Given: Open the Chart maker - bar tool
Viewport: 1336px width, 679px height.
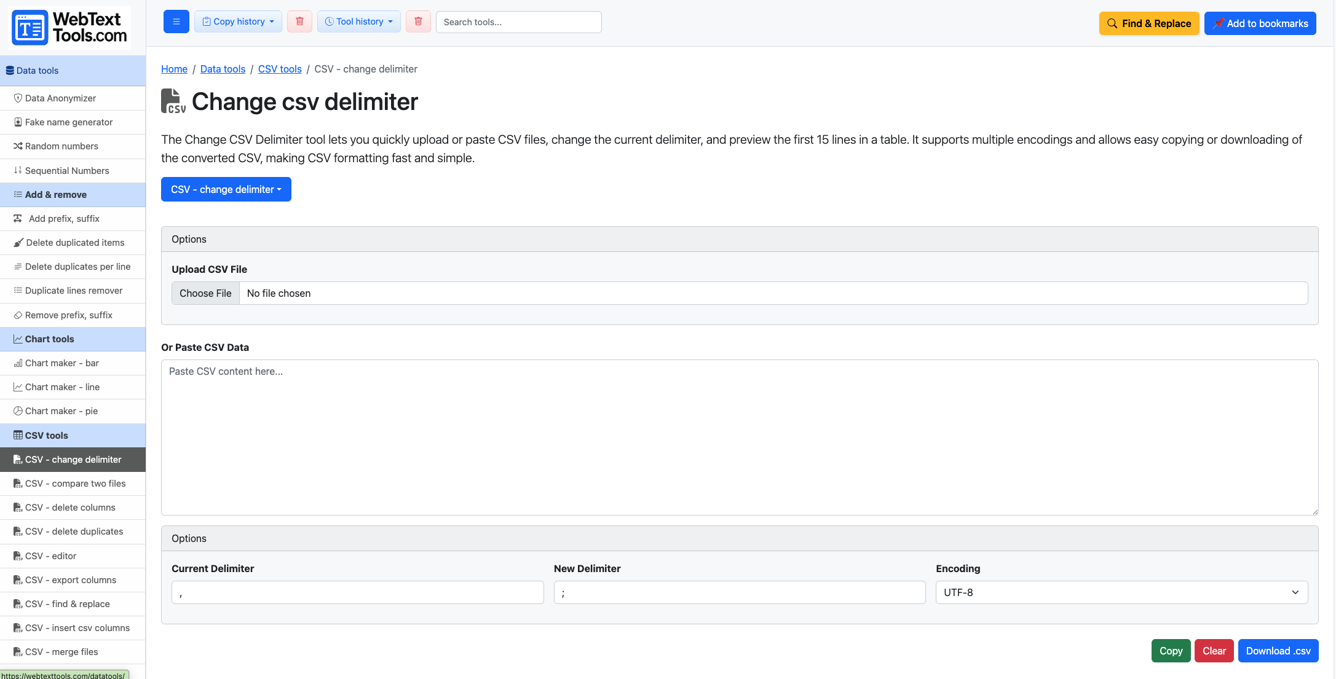Looking at the screenshot, I should (73, 363).
